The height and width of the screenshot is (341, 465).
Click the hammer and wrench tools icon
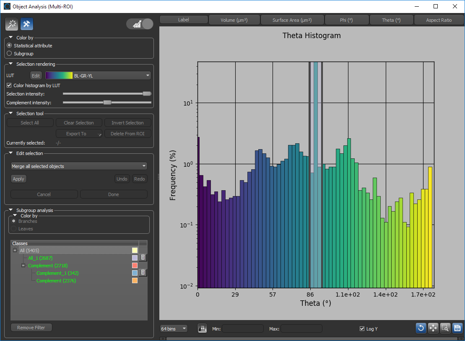pos(27,24)
